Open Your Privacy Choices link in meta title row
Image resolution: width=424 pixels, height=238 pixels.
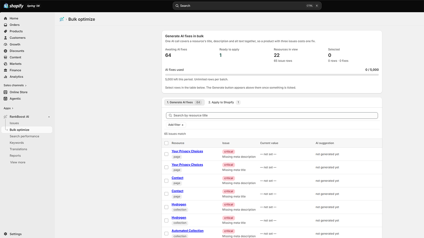pyautogui.click(x=187, y=165)
